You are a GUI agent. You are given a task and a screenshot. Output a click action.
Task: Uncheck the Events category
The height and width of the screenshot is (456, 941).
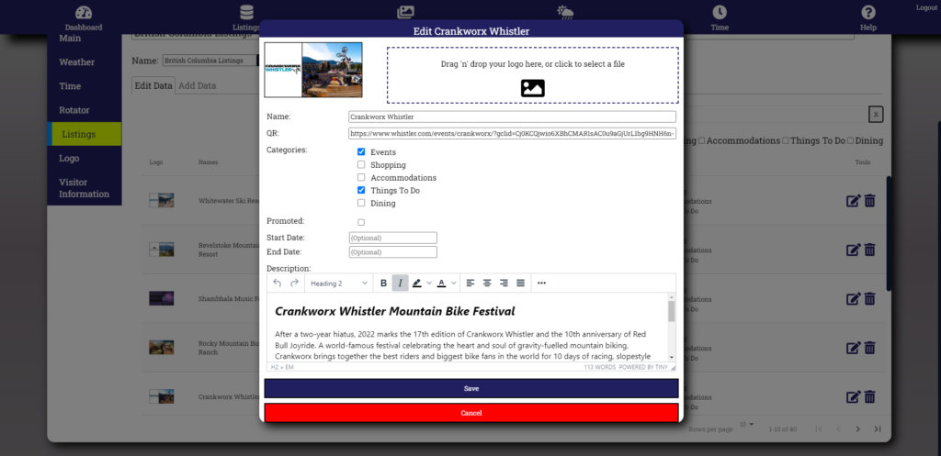pos(361,152)
